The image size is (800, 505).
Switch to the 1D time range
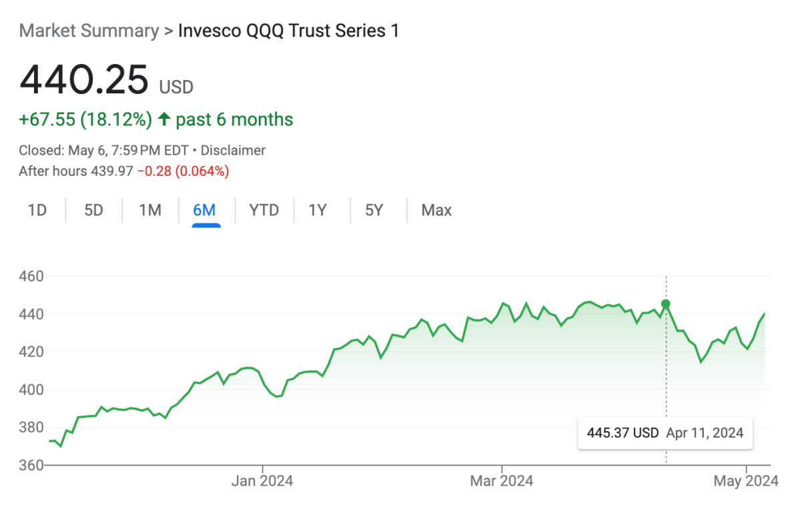point(37,211)
